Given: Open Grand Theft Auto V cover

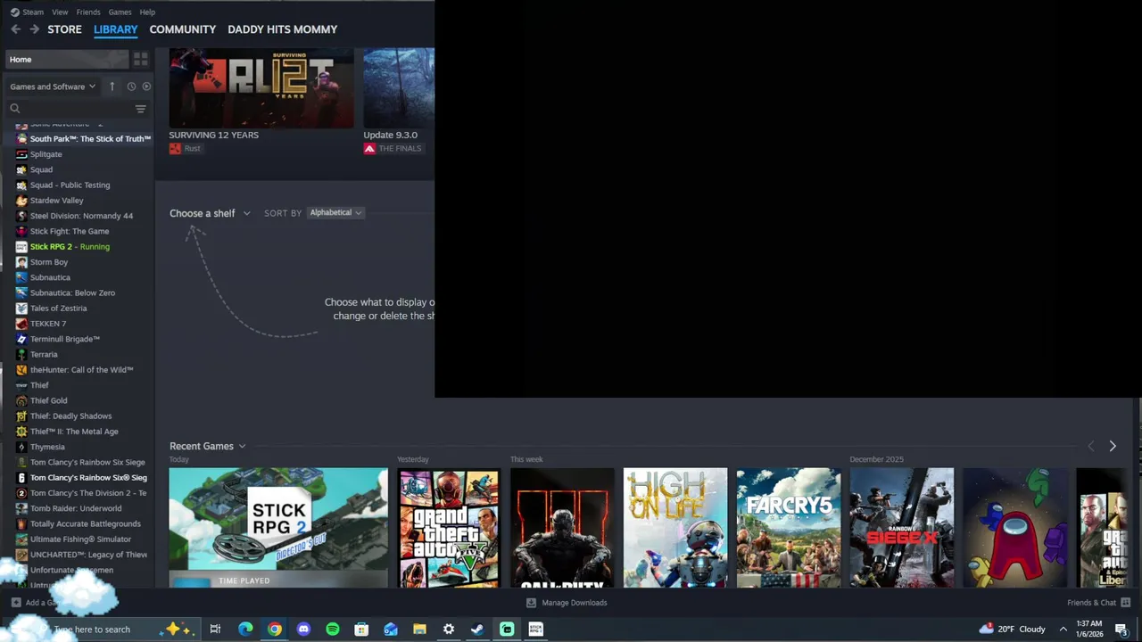Looking at the screenshot, I should pos(449,528).
